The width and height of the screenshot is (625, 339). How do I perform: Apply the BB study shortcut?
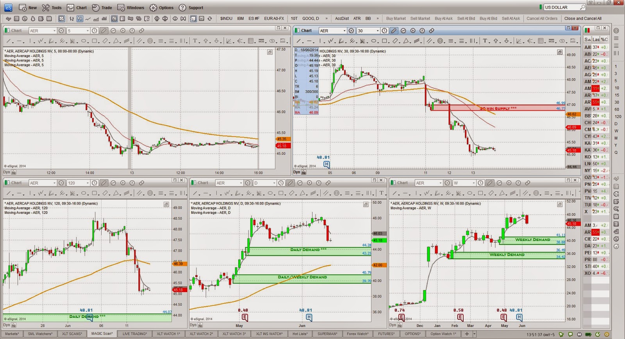368,18
